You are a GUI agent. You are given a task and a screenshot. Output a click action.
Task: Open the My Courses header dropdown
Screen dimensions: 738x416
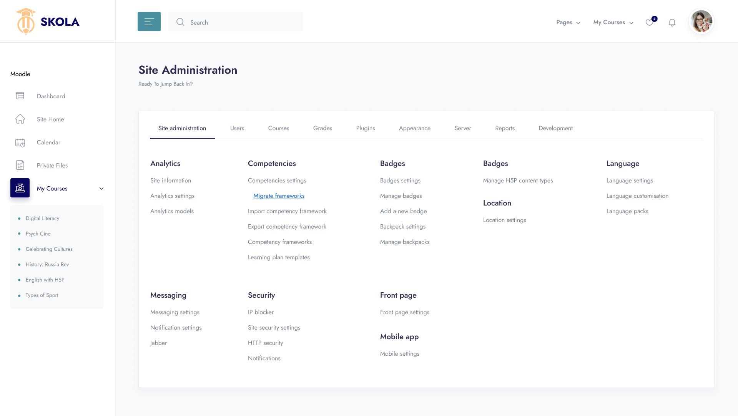[613, 22]
